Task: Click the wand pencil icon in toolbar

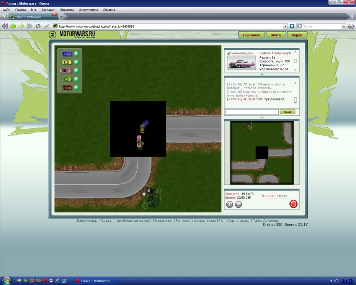Action: tap(47, 26)
